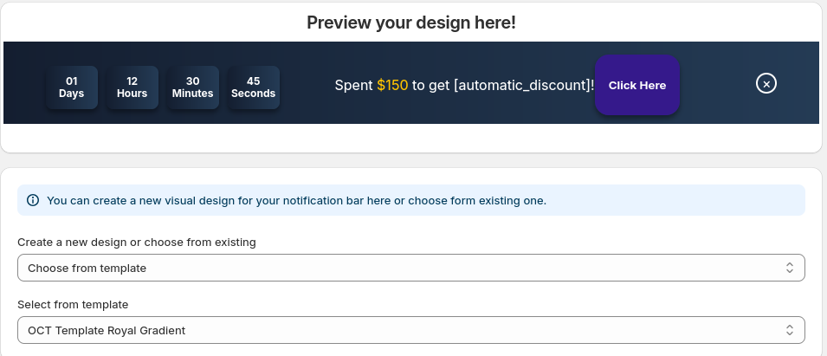
Task: Click the Create a new design label
Action: (x=137, y=242)
